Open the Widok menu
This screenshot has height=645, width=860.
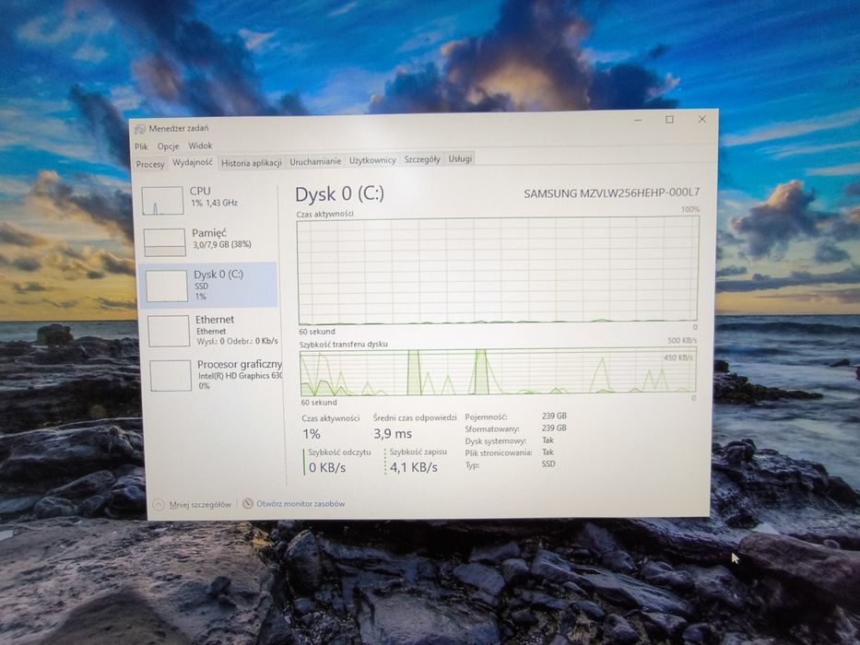[200, 146]
